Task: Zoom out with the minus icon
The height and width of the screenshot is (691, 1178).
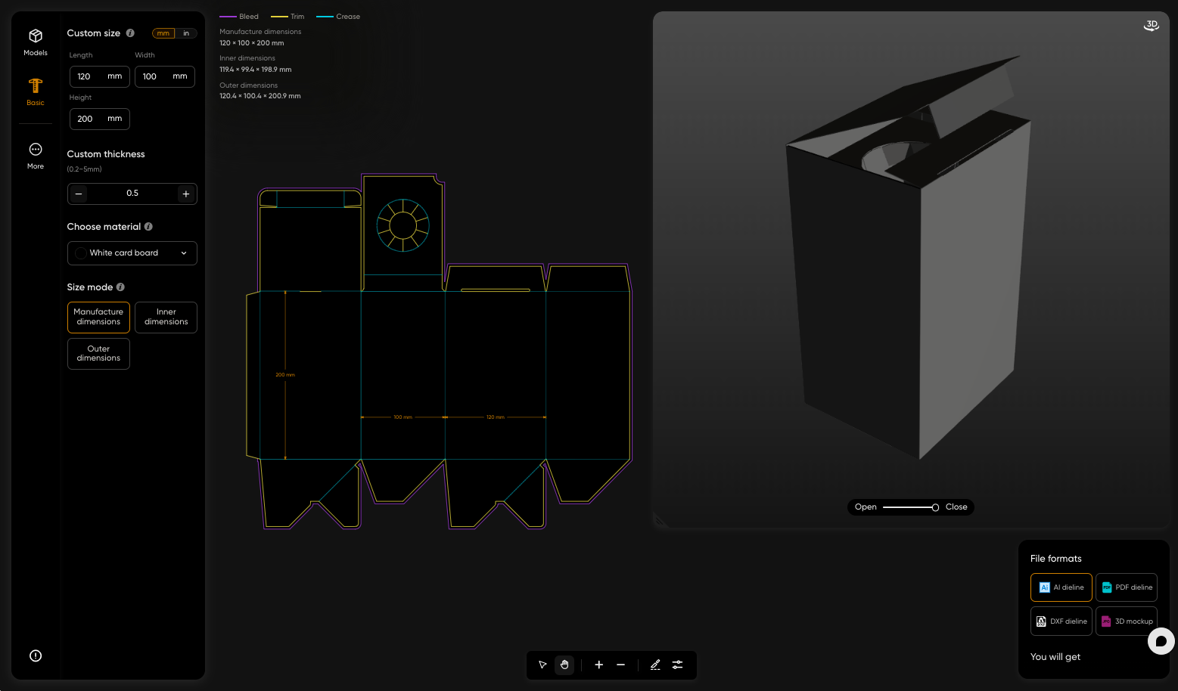Action: (620, 665)
